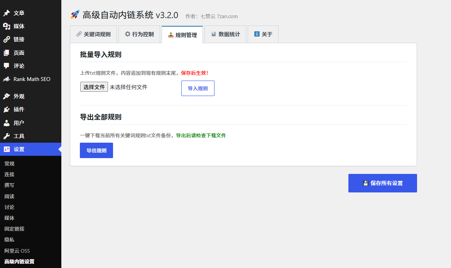This screenshot has width=451, height=268.
Task: Click the download icon on 规则管理 tab
Action: 171,35
